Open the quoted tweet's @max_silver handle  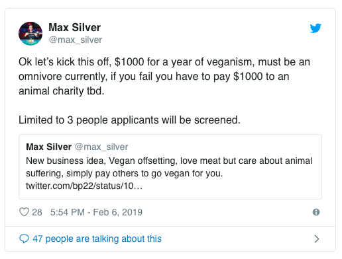pyautogui.click(x=101, y=147)
